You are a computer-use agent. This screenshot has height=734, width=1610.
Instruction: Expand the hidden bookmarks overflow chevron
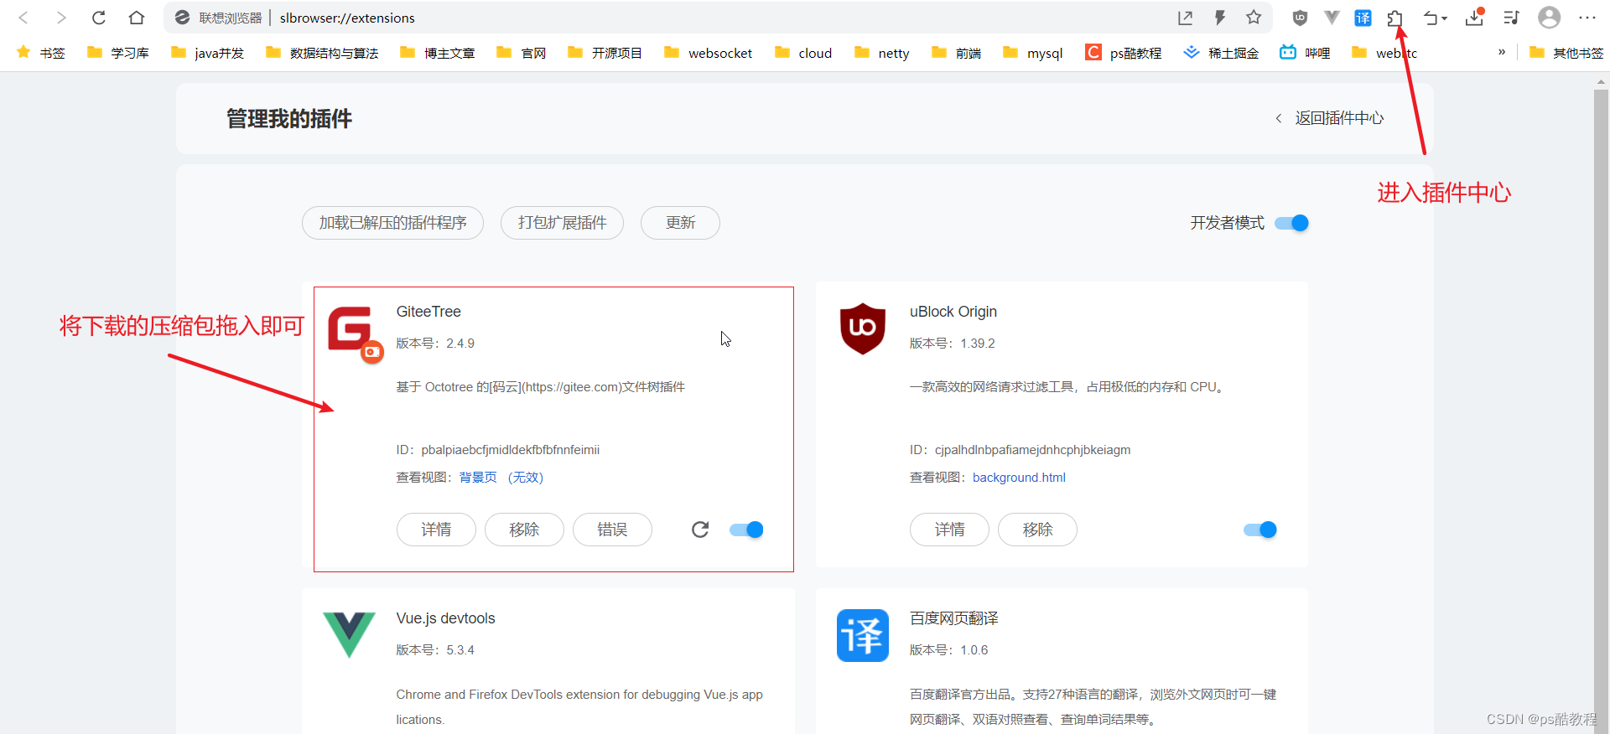1502,52
